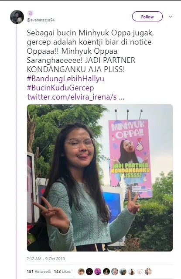Follow the twitter.com/elvira_irena quoted link

(76, 97)
